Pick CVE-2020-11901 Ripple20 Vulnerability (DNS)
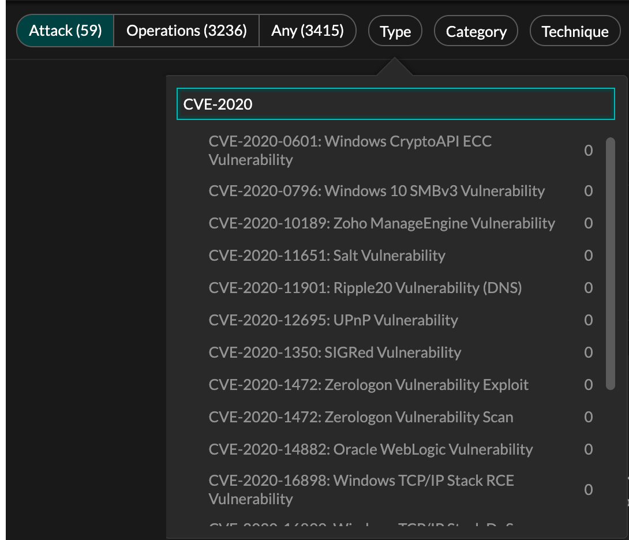 (400, 288)
